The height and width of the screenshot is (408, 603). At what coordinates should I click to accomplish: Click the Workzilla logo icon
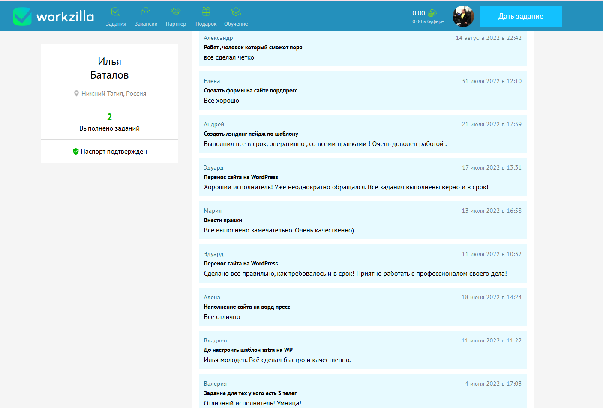pyautogui.click(x=22, y=17)
